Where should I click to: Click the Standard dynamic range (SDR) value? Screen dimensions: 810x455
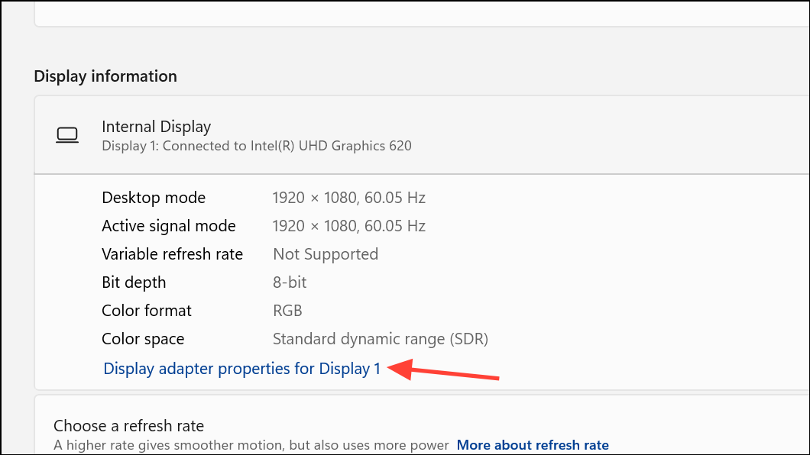[380, 339]
